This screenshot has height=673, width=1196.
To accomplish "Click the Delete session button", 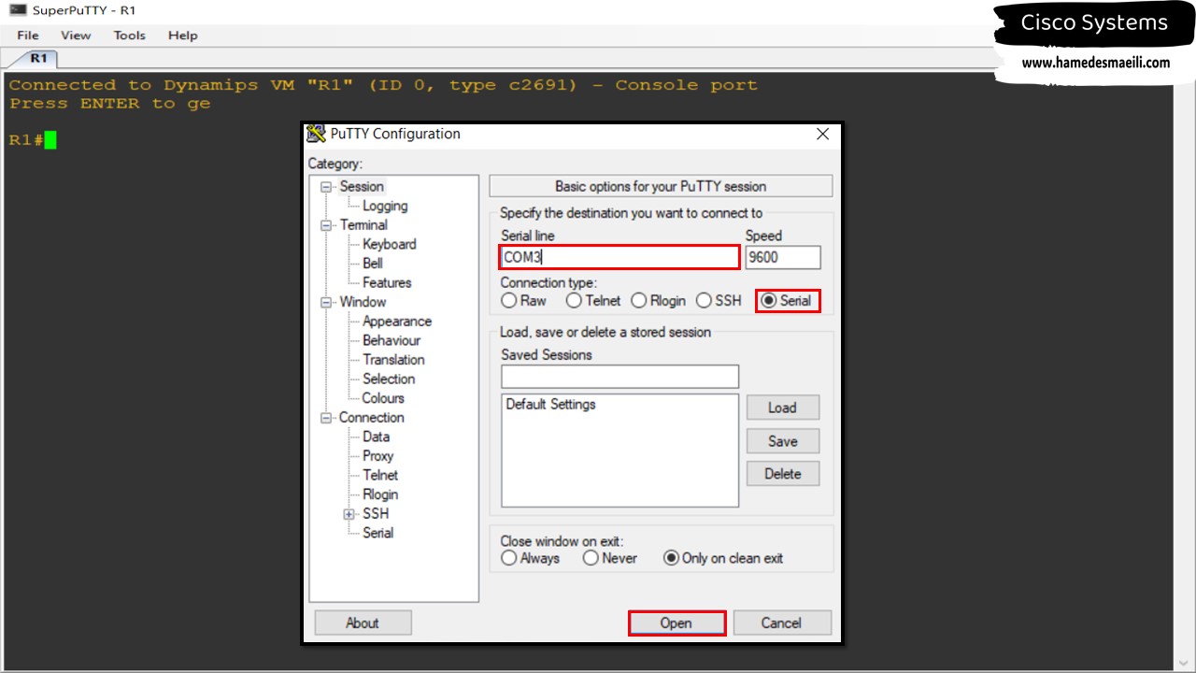I will (783, 474).
